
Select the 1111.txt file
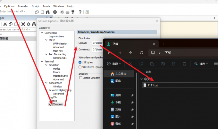tap(180, 85)
